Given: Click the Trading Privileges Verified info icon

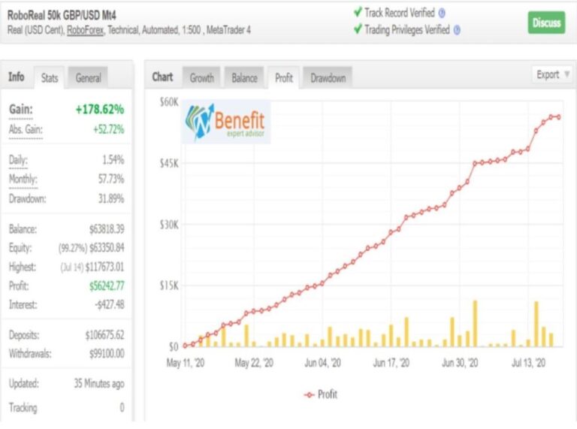Looking at the screenshot, I should tap(457, 30).
